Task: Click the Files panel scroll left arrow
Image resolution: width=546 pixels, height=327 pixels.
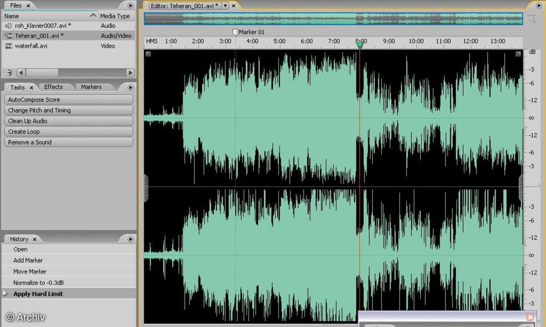Action: point(21,73)
